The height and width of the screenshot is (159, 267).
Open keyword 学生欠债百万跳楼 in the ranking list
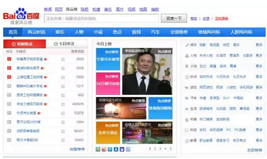click(x=30, y=104)
